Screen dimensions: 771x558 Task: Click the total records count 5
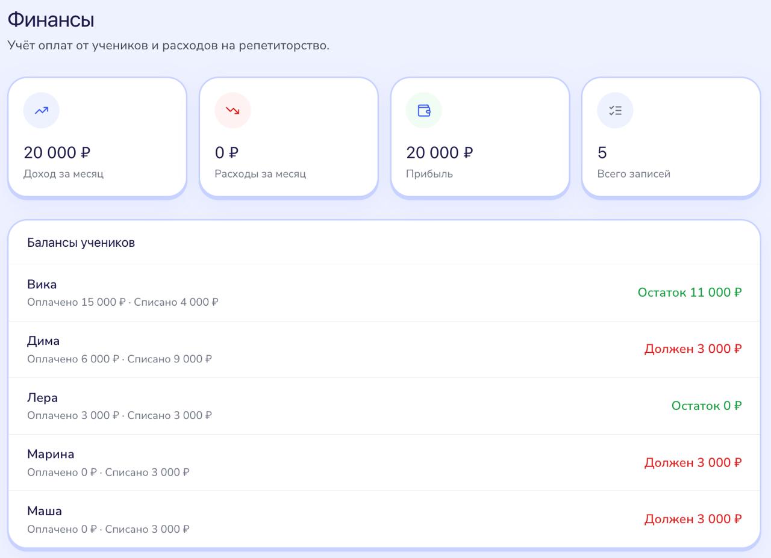(x=602, y=153)
